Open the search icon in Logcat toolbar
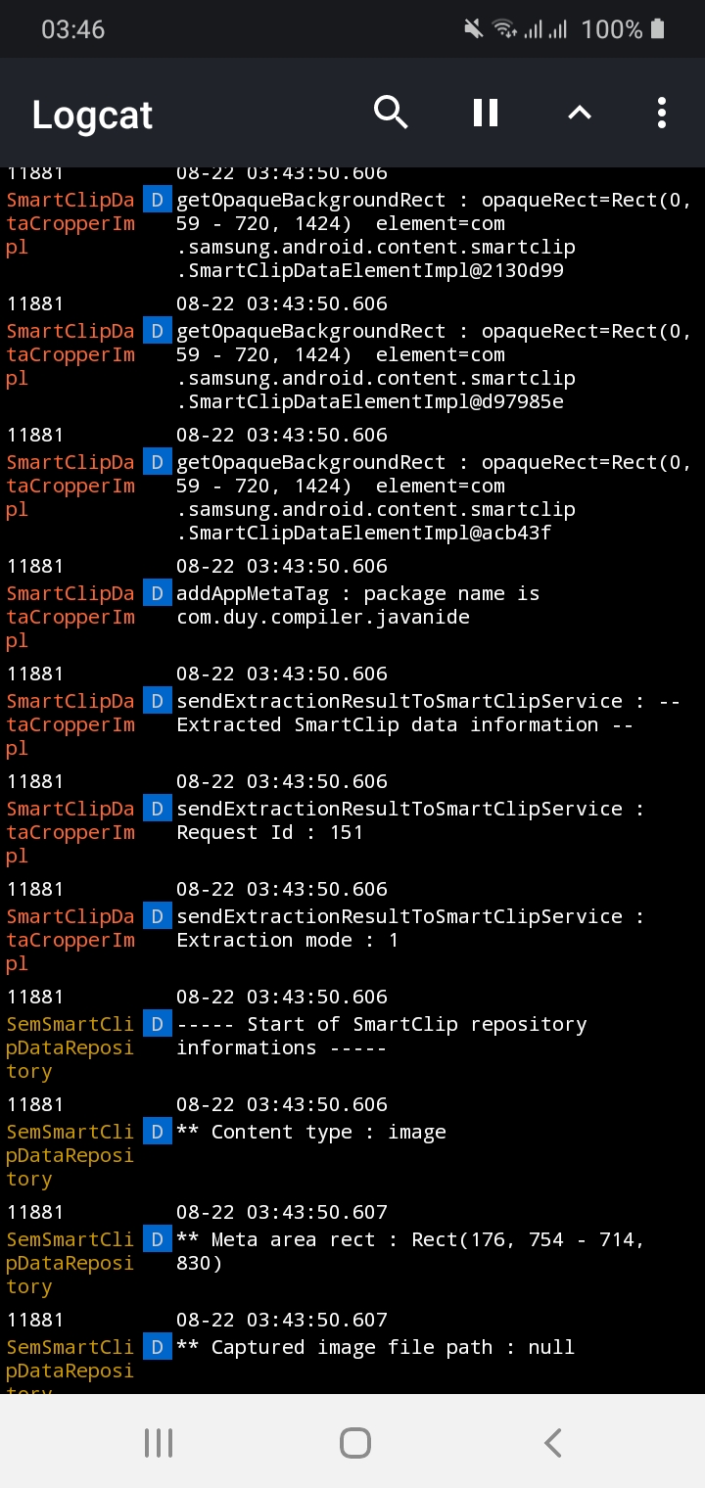This screenshot has height=1488, width=705. pos(391,113)
